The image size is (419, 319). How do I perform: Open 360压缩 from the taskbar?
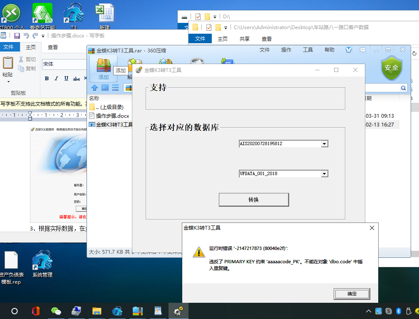tap(138, 311)
